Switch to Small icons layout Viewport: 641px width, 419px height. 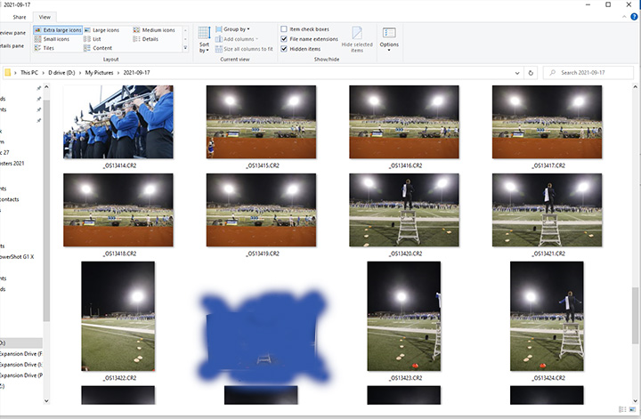(x=56, y=39)
